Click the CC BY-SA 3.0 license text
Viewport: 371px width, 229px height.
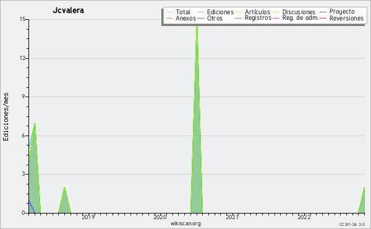point(352,225)
